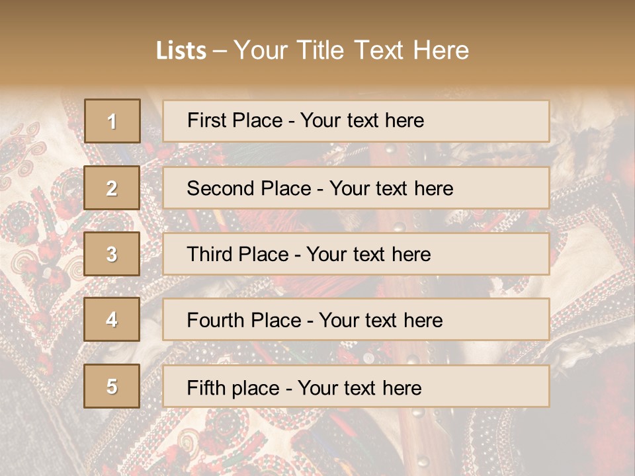Click the word "Third" in the list
This screenshot has width=635, height=476.
pos(209,255)
